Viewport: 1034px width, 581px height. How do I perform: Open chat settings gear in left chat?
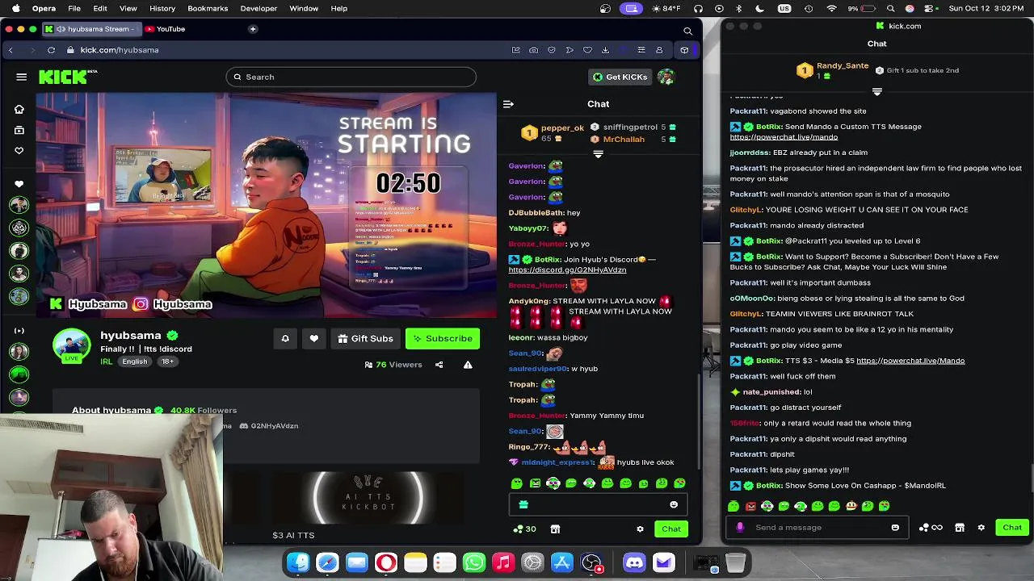pos(640,529)
